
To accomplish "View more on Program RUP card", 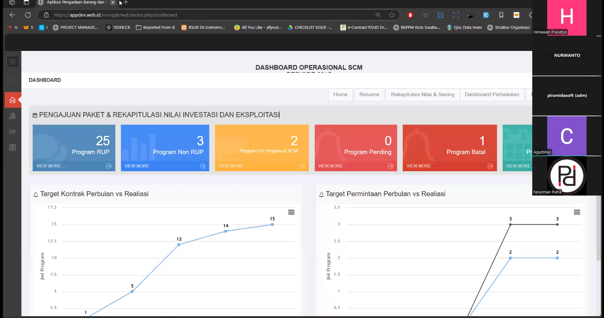I will click(49, 166).
